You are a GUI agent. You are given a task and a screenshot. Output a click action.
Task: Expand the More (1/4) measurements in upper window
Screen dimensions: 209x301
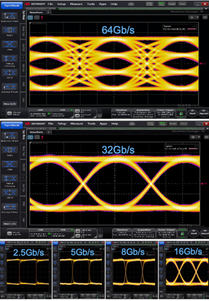point(10,104)
